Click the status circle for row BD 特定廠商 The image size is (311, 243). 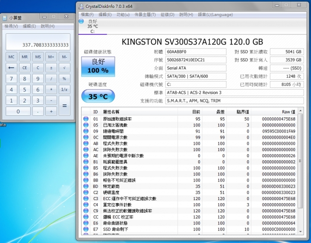click(86, 186)
